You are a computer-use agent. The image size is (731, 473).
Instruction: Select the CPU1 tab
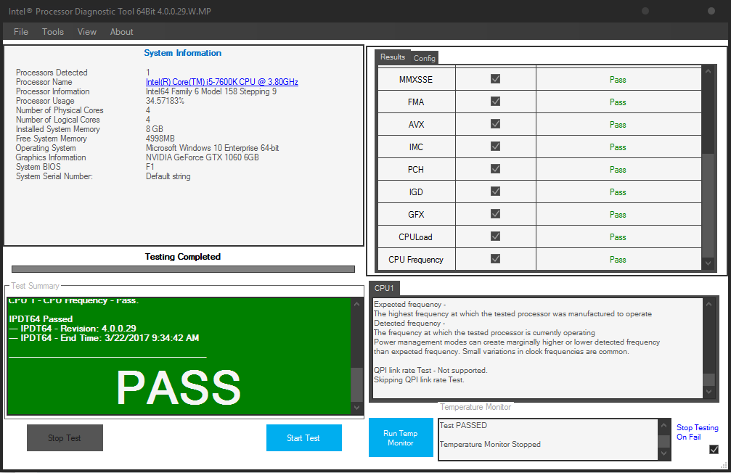pos(384,288)
